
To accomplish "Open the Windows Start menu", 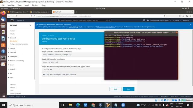I will click(x=4, y=105).
